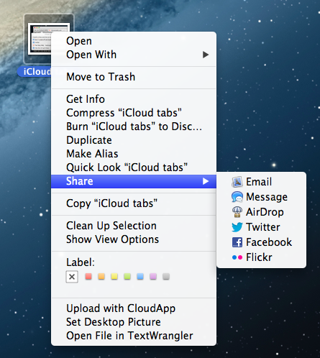Select Compress "iCloud tabs"
Screen dimensions: 320x358
pos(134,113)
